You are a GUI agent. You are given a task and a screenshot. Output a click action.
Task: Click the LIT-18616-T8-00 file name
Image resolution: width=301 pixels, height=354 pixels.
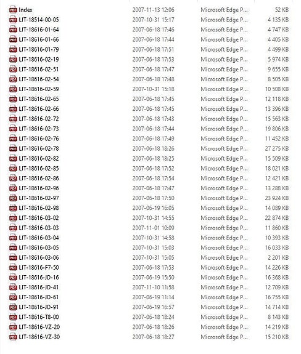tap(39, 317)
